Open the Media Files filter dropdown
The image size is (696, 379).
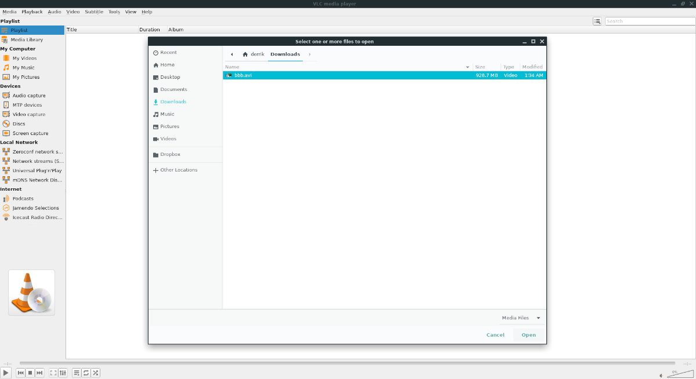click(x=520, y=318)
